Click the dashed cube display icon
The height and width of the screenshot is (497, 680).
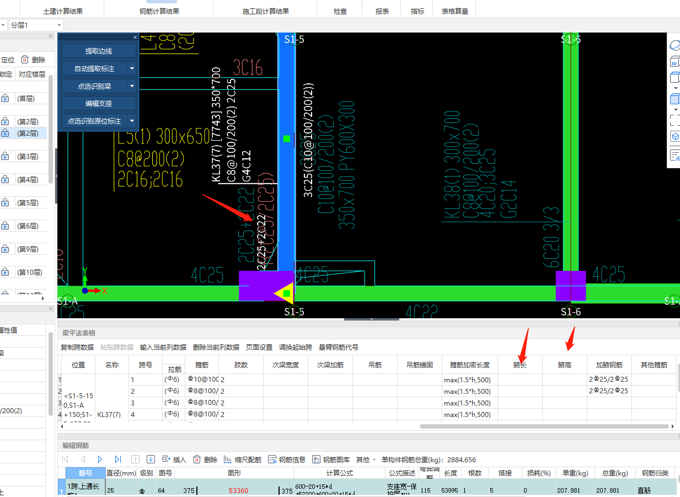click(675, 136)
